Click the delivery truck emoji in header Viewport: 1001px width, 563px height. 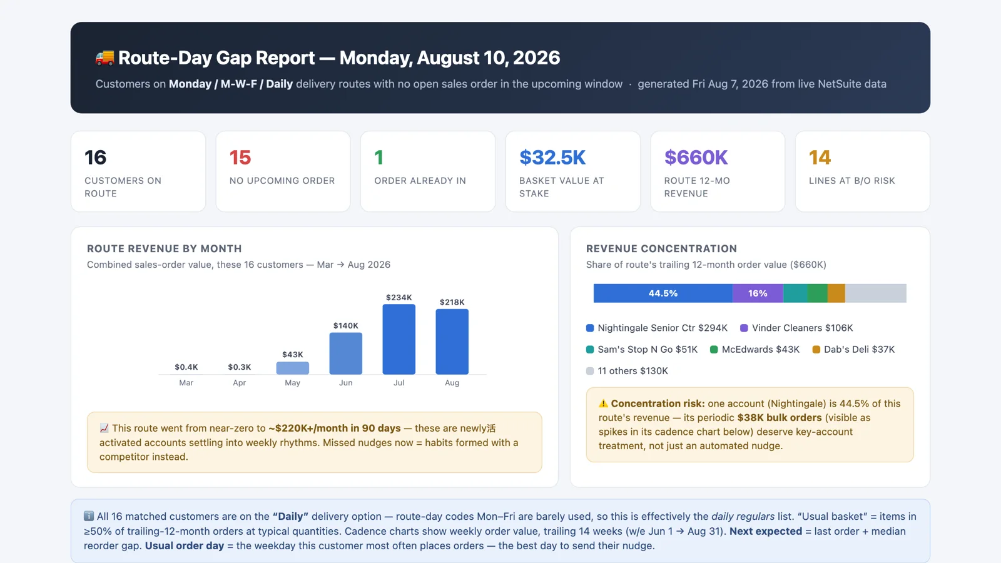(104, 58)
